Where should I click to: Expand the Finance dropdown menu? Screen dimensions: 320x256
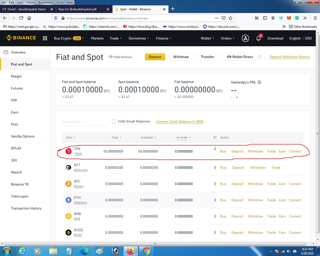tap(164, 38)
